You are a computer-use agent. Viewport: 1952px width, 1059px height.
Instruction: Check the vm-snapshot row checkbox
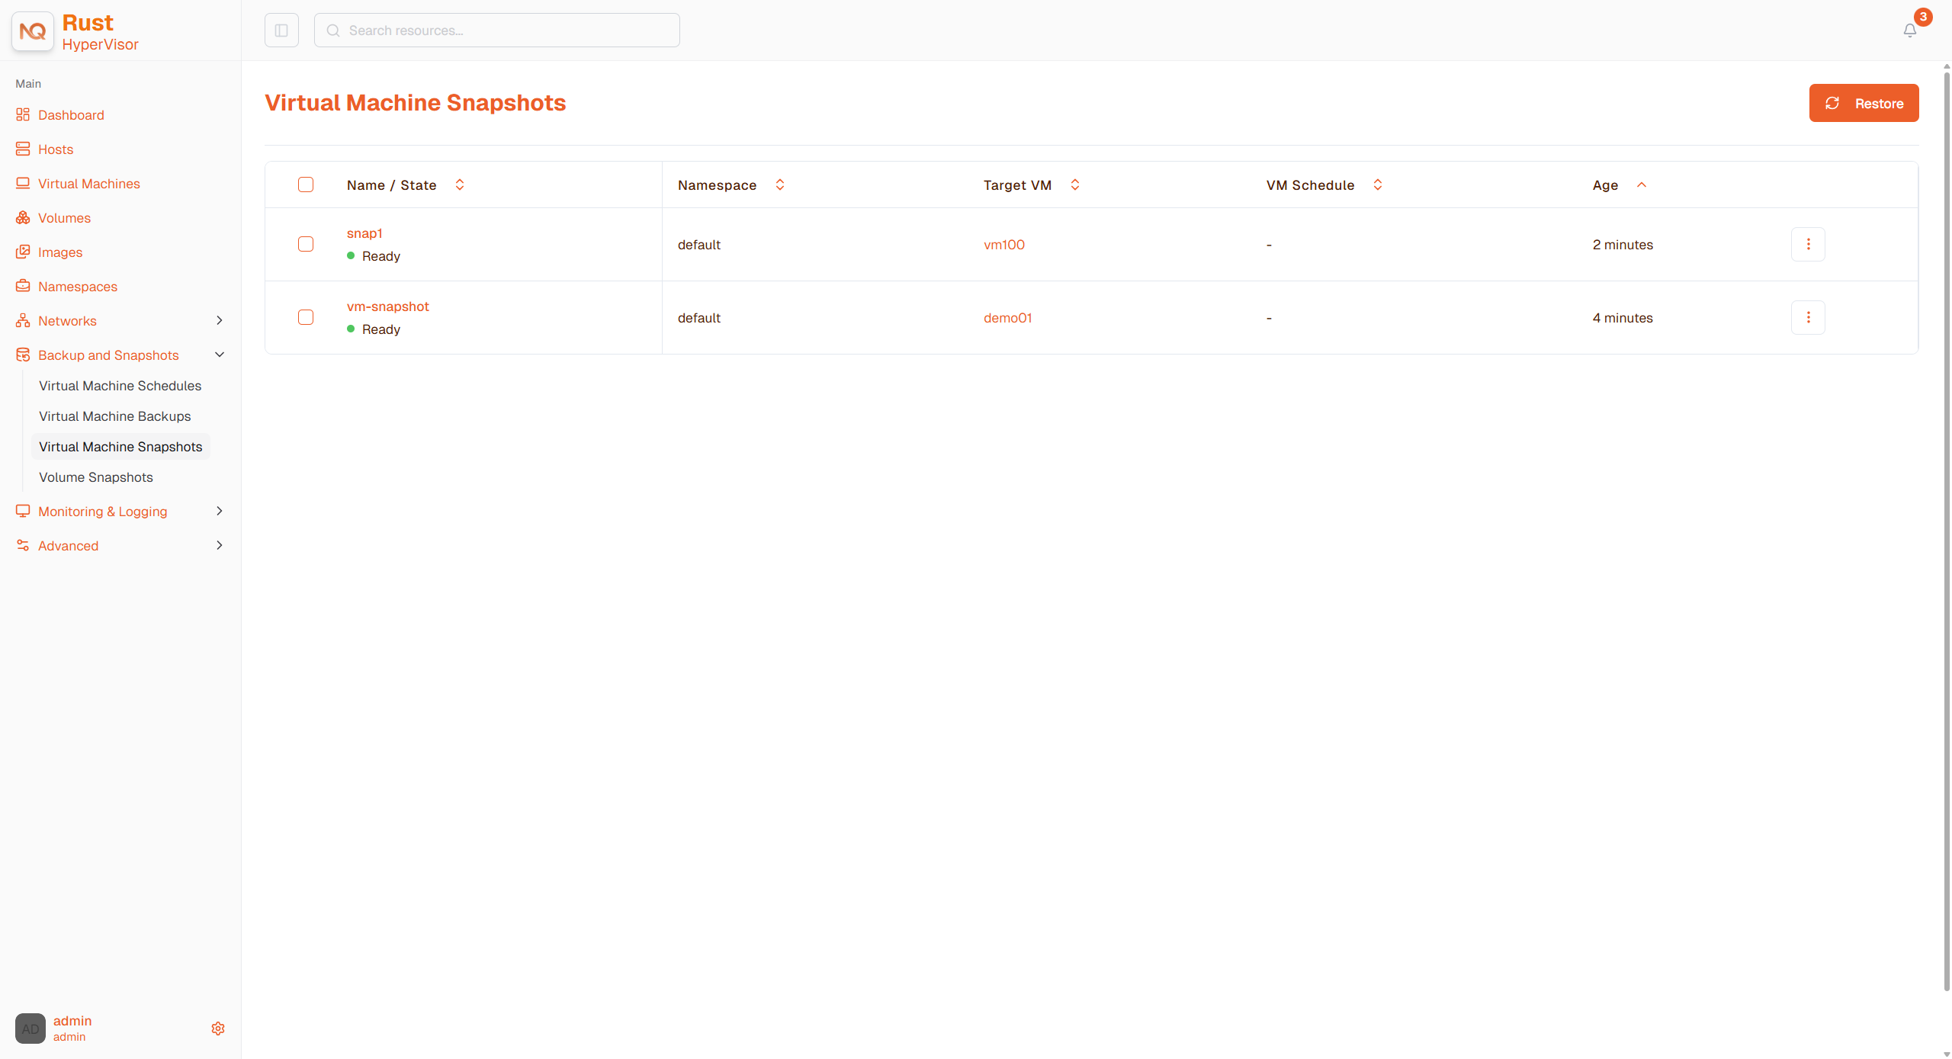pos(306,317)
